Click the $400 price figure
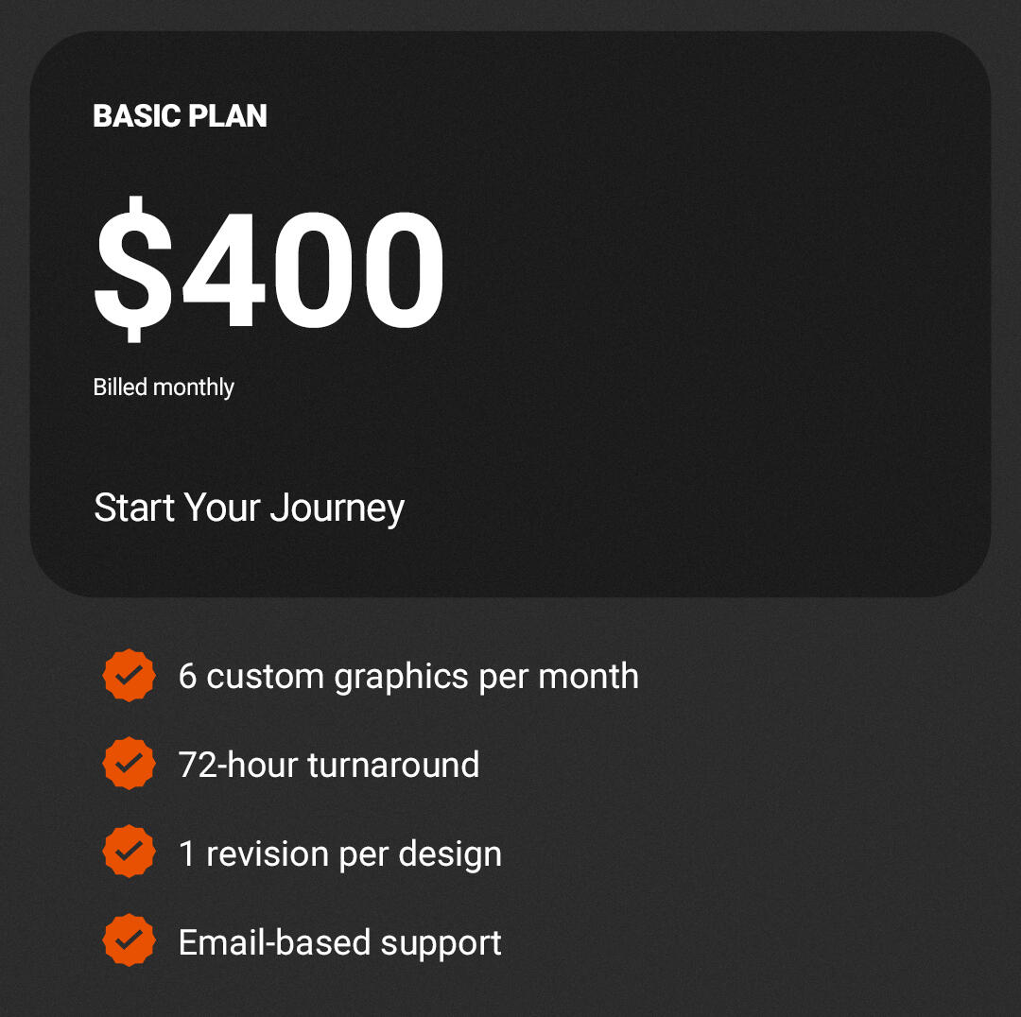This screenshot has height=1017, width=1021. [x=269, y=268]
